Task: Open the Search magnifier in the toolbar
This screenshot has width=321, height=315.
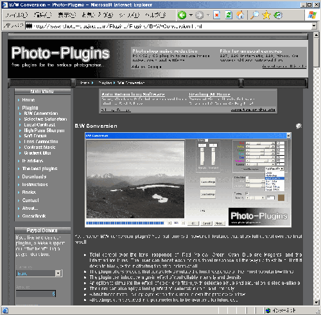Action: 255,15
